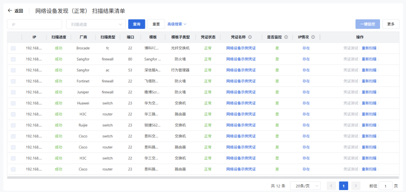Image resolution: width=406 pixels, height=192 pixels.
Task: Click info icon next to 是否监控 header
Action: (x=286, y=37)
